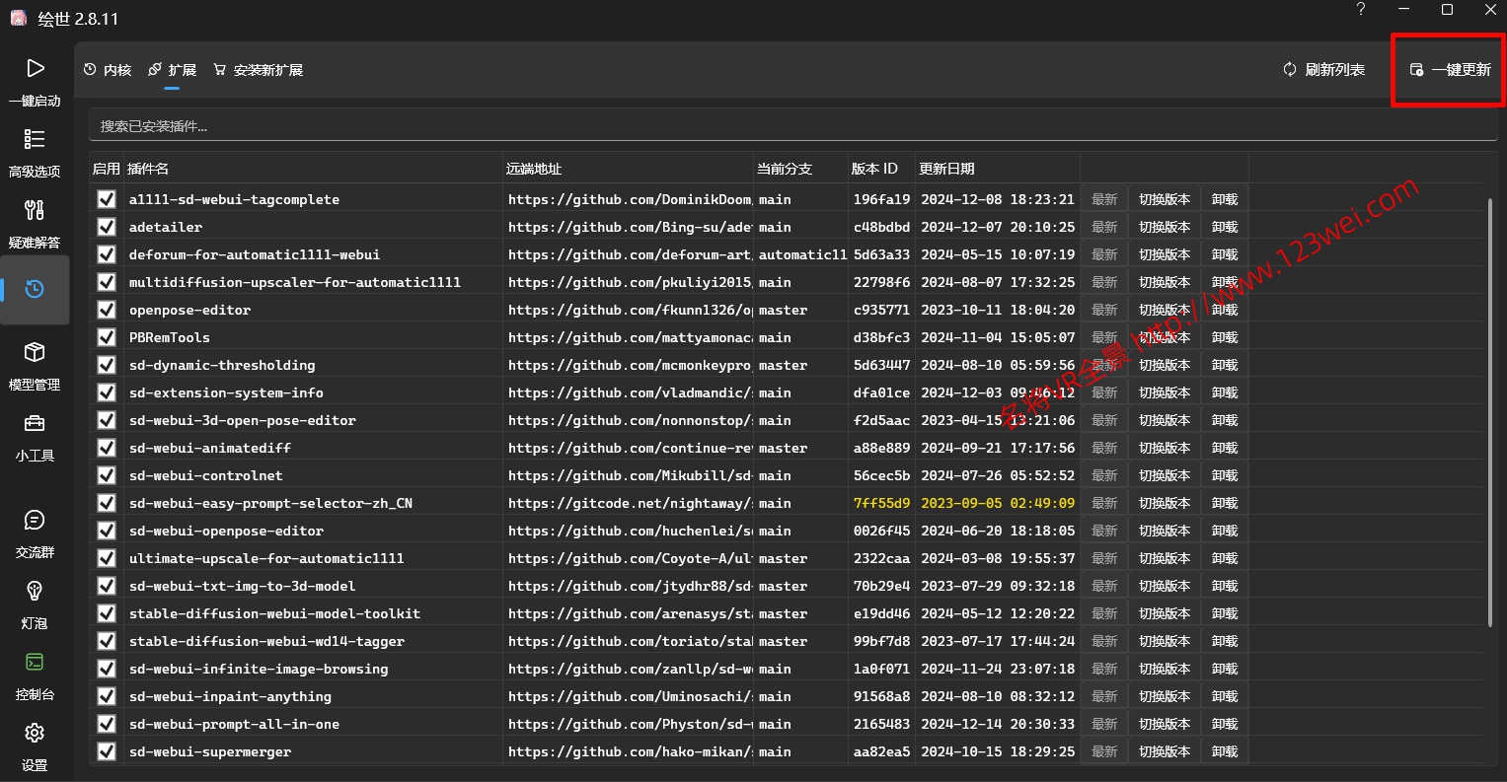Click the 一键更新 button
The image size is (1507, 782).
1450,70
